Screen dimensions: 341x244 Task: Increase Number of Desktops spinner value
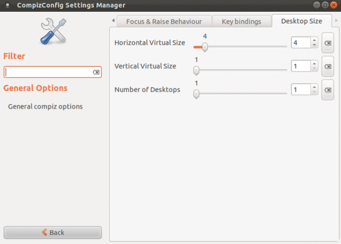pos(314,87)
